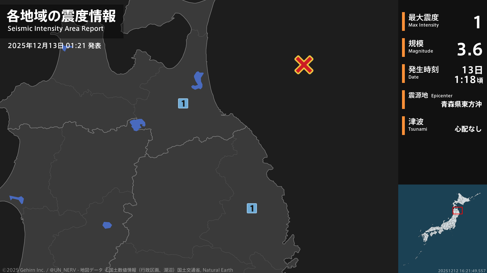Click the 2025年12月13日 01:21 発表 timestamp
This screenshot has width=487, height=273.
click(55, 46)
